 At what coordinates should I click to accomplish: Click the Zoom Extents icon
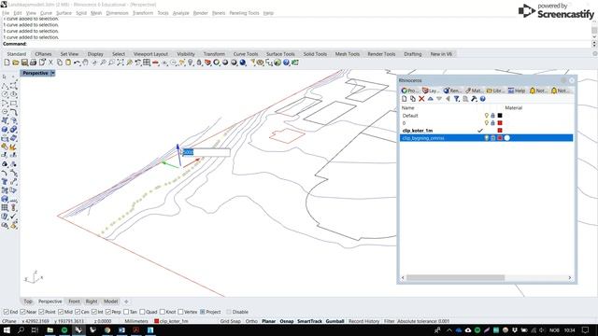coord(121,63)
